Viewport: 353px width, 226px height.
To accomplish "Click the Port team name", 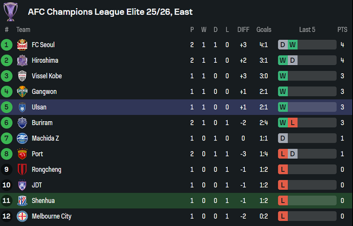I will click(38, 154).
